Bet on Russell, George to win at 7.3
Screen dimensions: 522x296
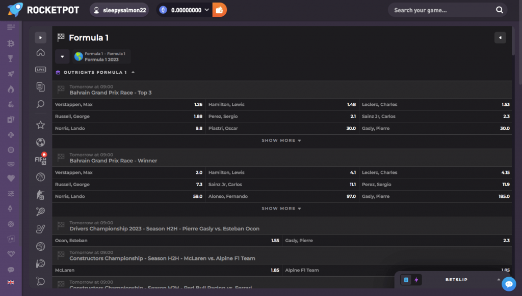(x=128, y=185)
